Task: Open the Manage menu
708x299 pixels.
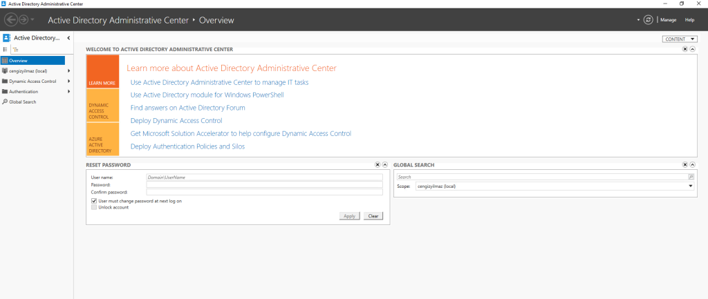Action: tap(668, 20)
